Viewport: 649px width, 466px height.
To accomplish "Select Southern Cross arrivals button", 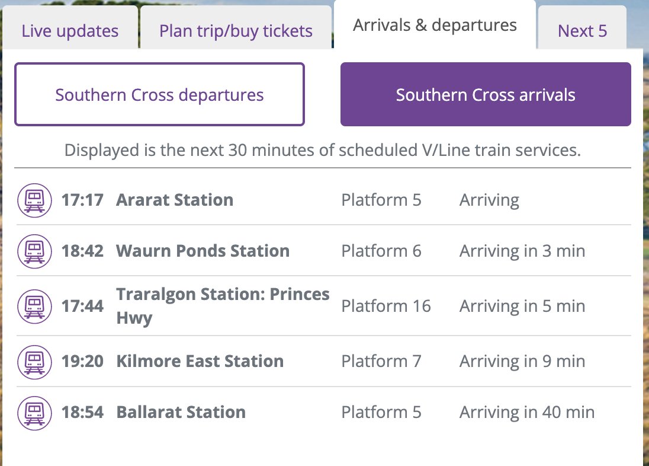I will (486, 95).
